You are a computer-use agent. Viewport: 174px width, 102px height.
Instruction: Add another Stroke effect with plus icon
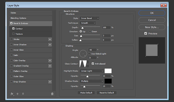50,39
